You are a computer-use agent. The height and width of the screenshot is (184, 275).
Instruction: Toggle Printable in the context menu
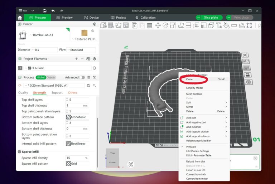click(x=191, y=147)
